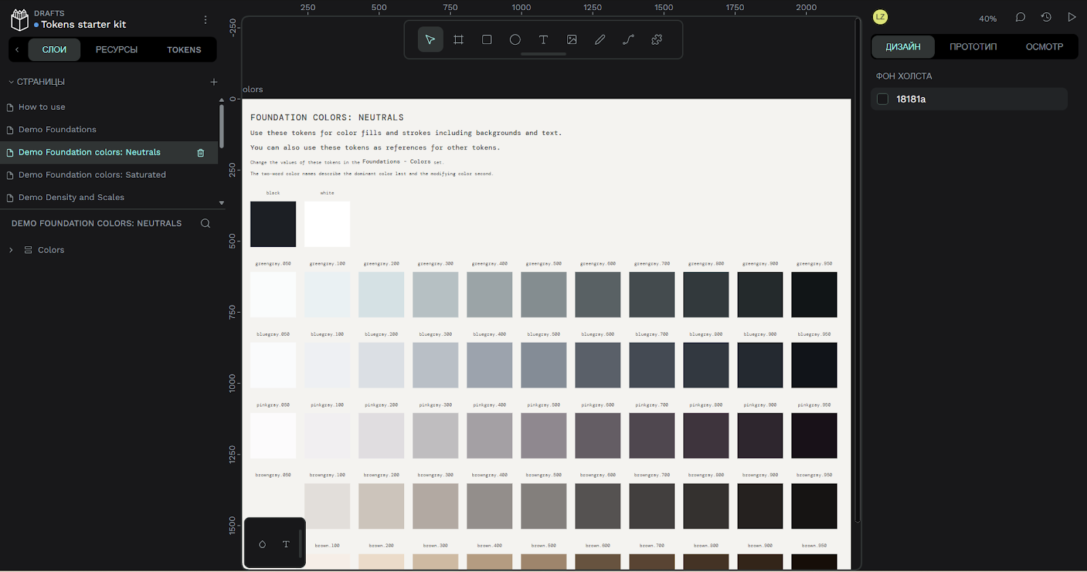Switch to the TOKENS tab
Screen dimensions: 1087x572
tap(184, 50)
